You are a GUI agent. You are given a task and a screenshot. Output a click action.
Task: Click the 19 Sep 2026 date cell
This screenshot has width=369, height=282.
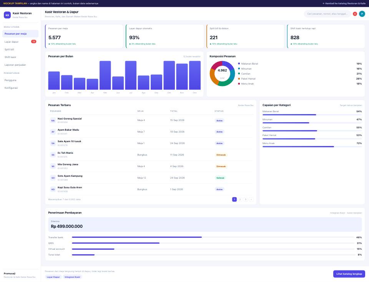[177, 132]
